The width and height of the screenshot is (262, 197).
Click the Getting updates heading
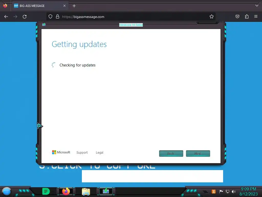coord(79,44)
